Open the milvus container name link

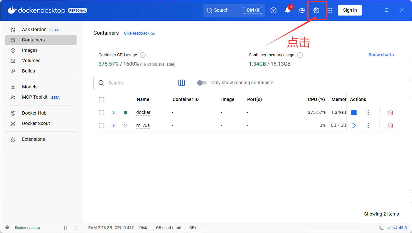point(143,126)
